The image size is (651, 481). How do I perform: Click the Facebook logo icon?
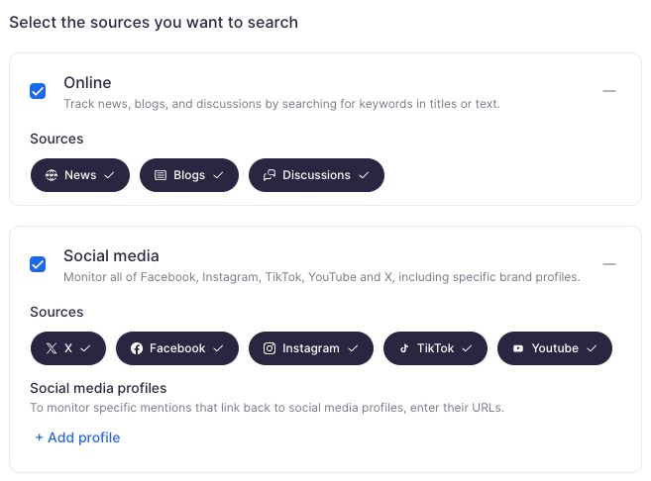click(137, 348)
